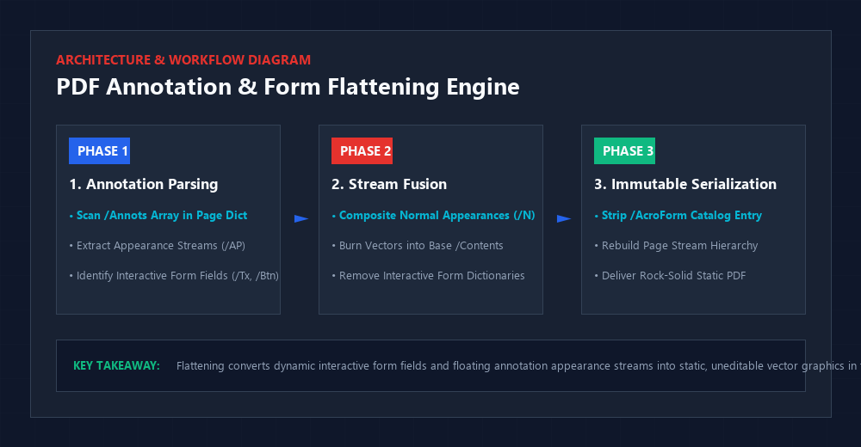Click the blue PHASE 1 badge

click(99, 150)
